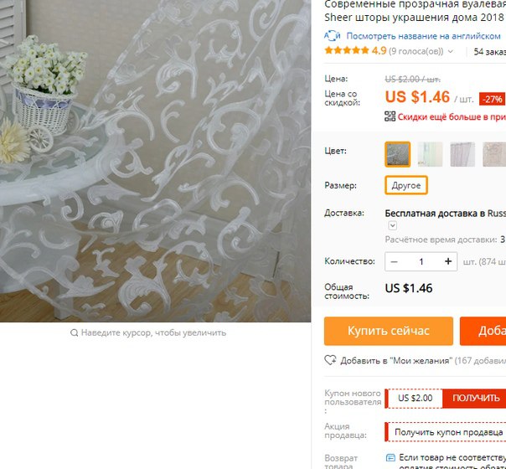Expand the rating votes dropdown arrow

pyautogui.click(x=451, y=51)
